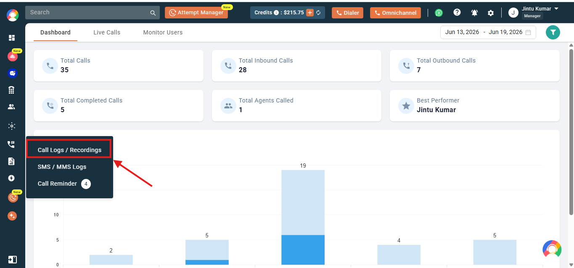The height and width of the screenshot is (268, 574).
Task: Open the dial pad sidebar icon
Action: click(x=12, y=90)
